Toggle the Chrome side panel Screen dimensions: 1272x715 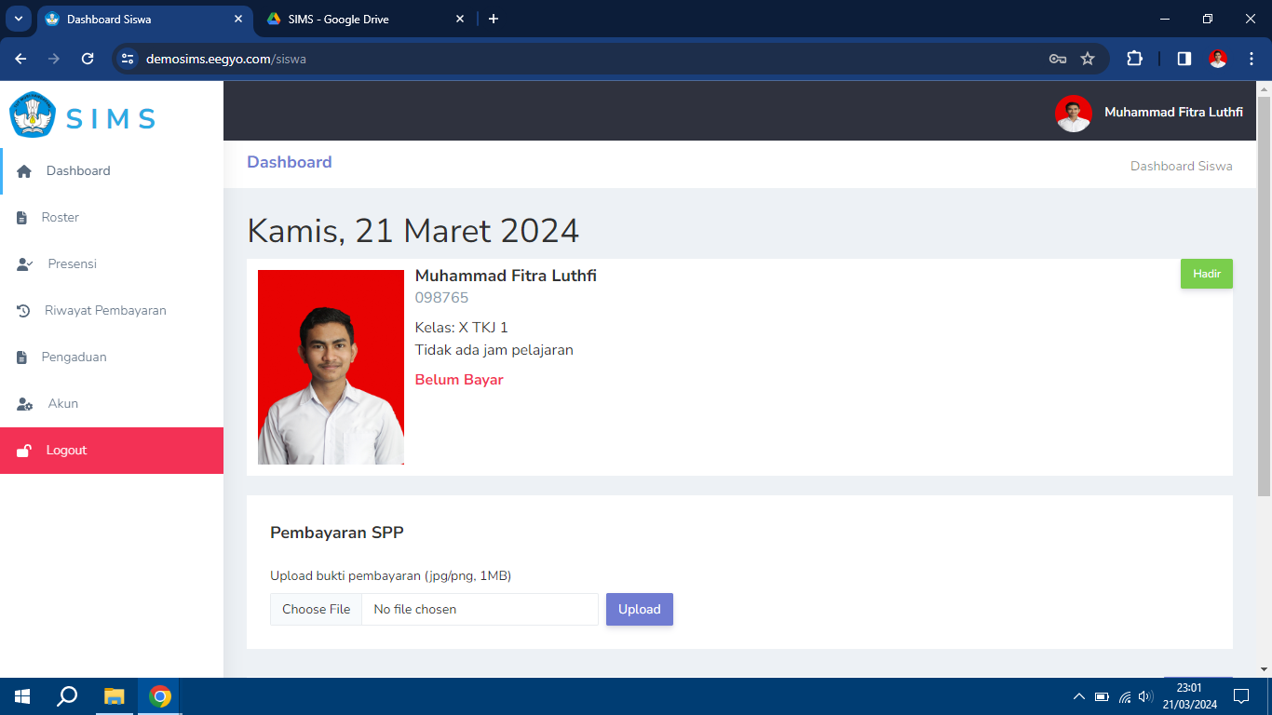click(x=1184, y=59)
